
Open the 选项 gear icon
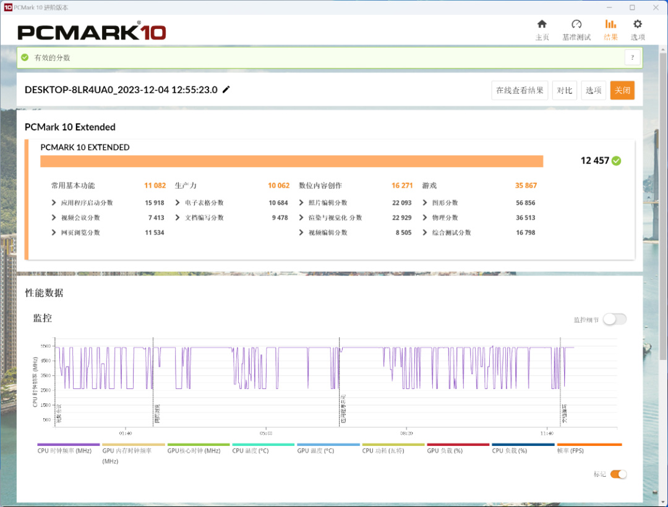click(637, 24)
